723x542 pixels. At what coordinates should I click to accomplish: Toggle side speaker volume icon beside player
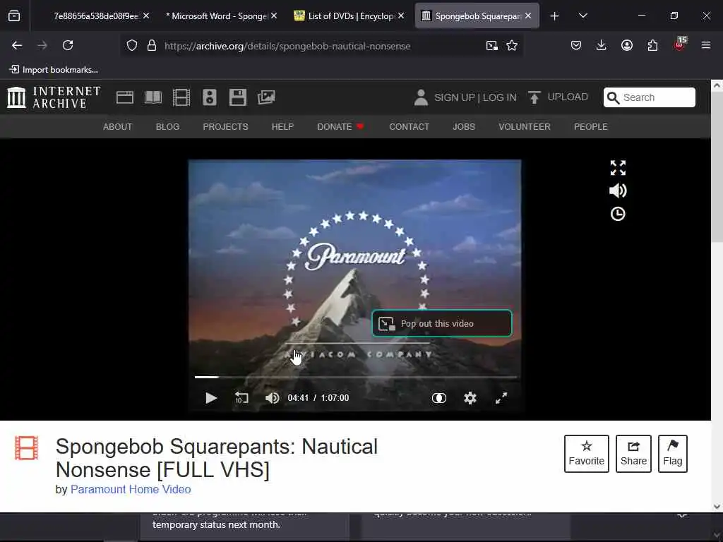click(x=618, y=191)
